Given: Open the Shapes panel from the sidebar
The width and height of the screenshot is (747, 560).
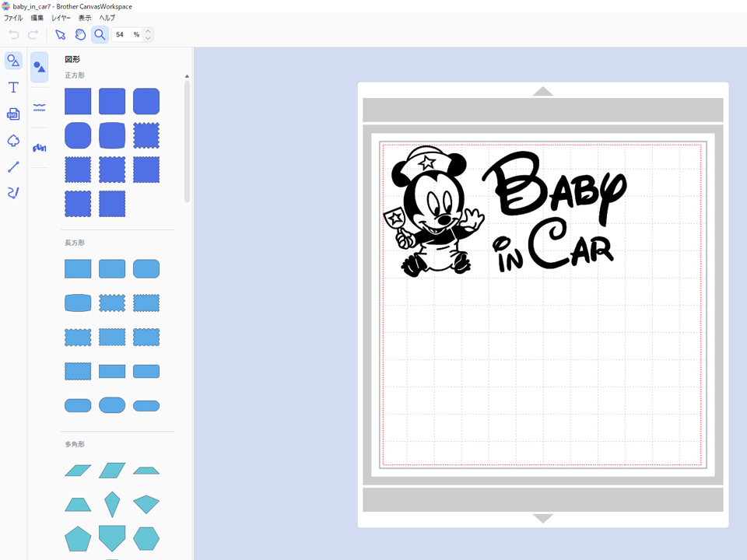Looking at the screenshot, I should (13, 61).
